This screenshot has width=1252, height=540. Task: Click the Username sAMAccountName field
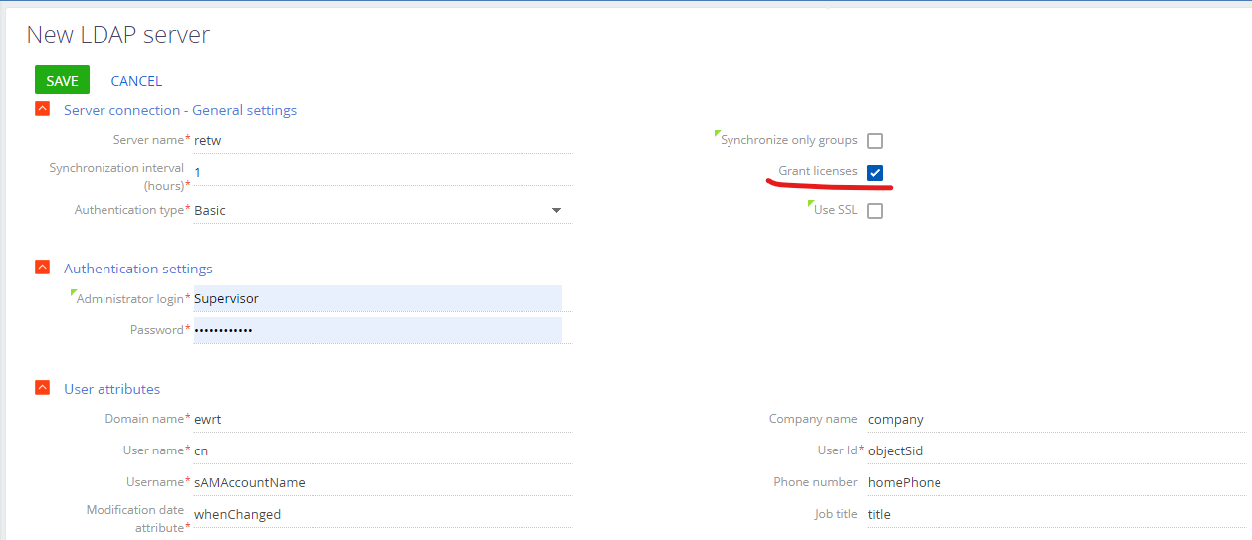[x=382, y=482]
